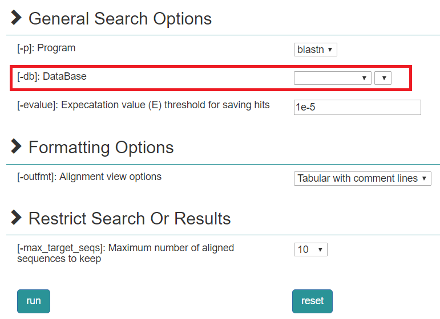Open the small second DataBase dropdown
440x319 pixels.
pyautogui.click(x=383, y=78)
